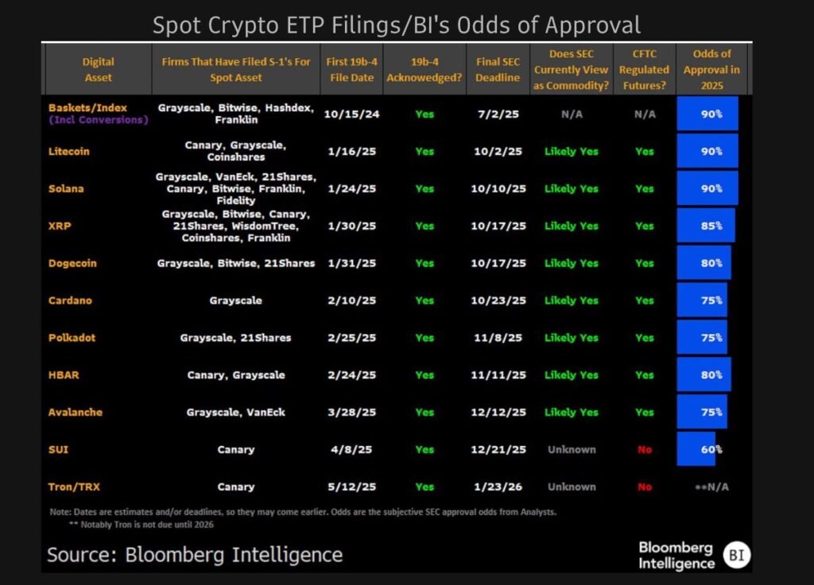Select Avalanche's final deadline 12/12/25
The width and height of the screenshot is (814, 585).
[498, 412]
